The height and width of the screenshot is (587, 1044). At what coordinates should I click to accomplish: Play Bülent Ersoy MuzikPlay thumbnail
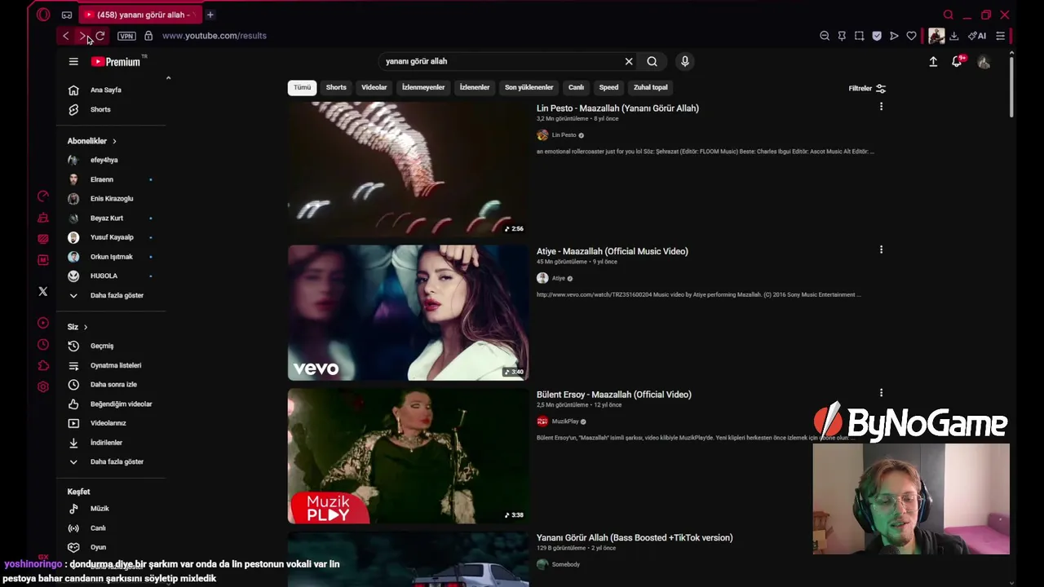coord(408,456)
